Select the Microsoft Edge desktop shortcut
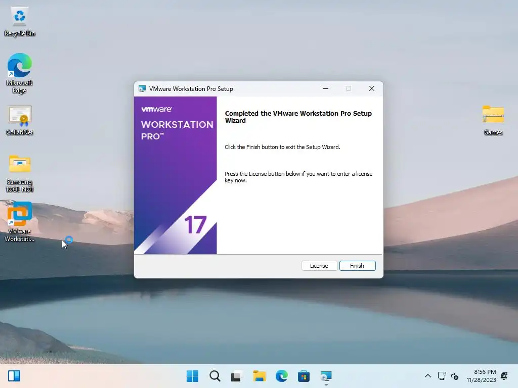Viewport: 518px width, 388px height. point(20,73)
